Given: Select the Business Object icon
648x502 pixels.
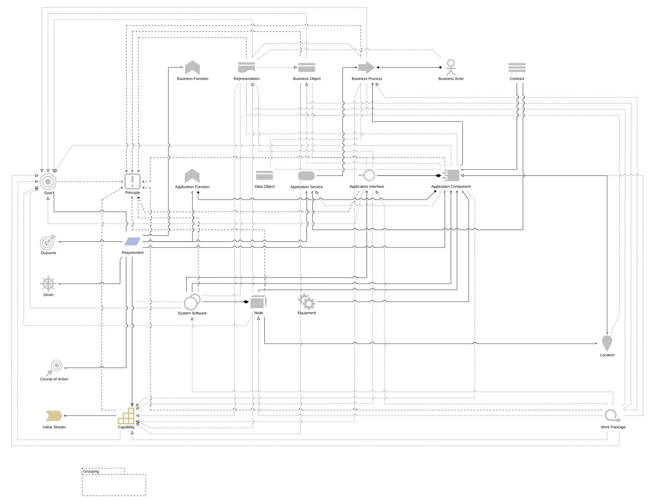Looking at the screenshot, I should pos(307,67).
